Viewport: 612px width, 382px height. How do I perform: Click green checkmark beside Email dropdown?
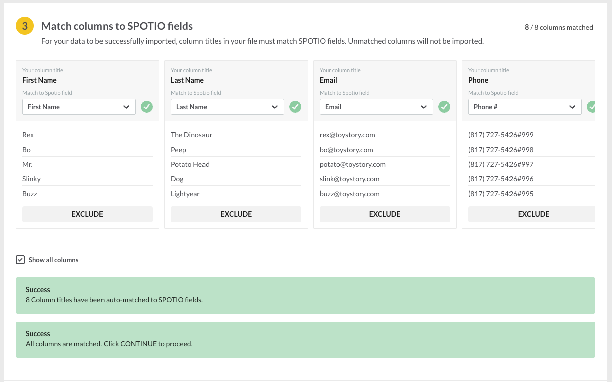coord(444,107)
